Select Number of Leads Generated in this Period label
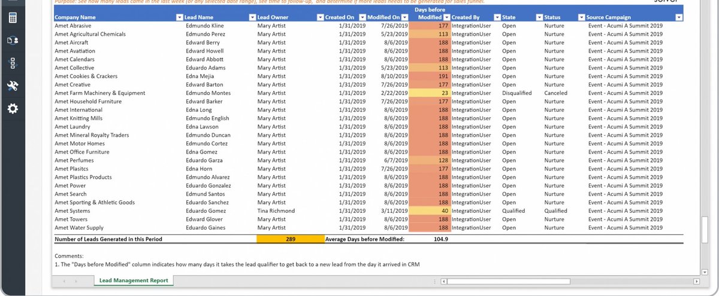The width and height of the screenshot is (719, 296). pos(108,239)
